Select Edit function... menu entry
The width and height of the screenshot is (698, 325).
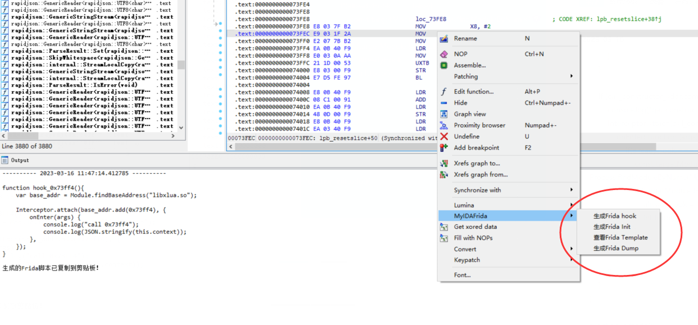[474, 92]
